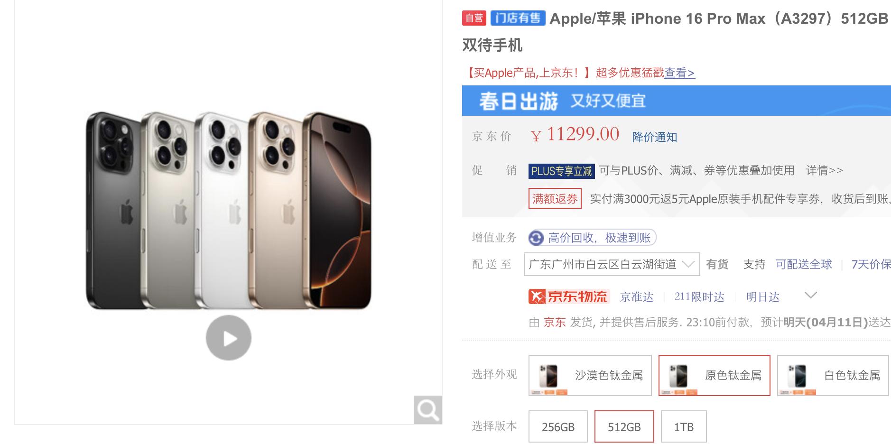Click 可配送全球 link
Viewport: 891px width, 444px height.
tap(804, 264)
